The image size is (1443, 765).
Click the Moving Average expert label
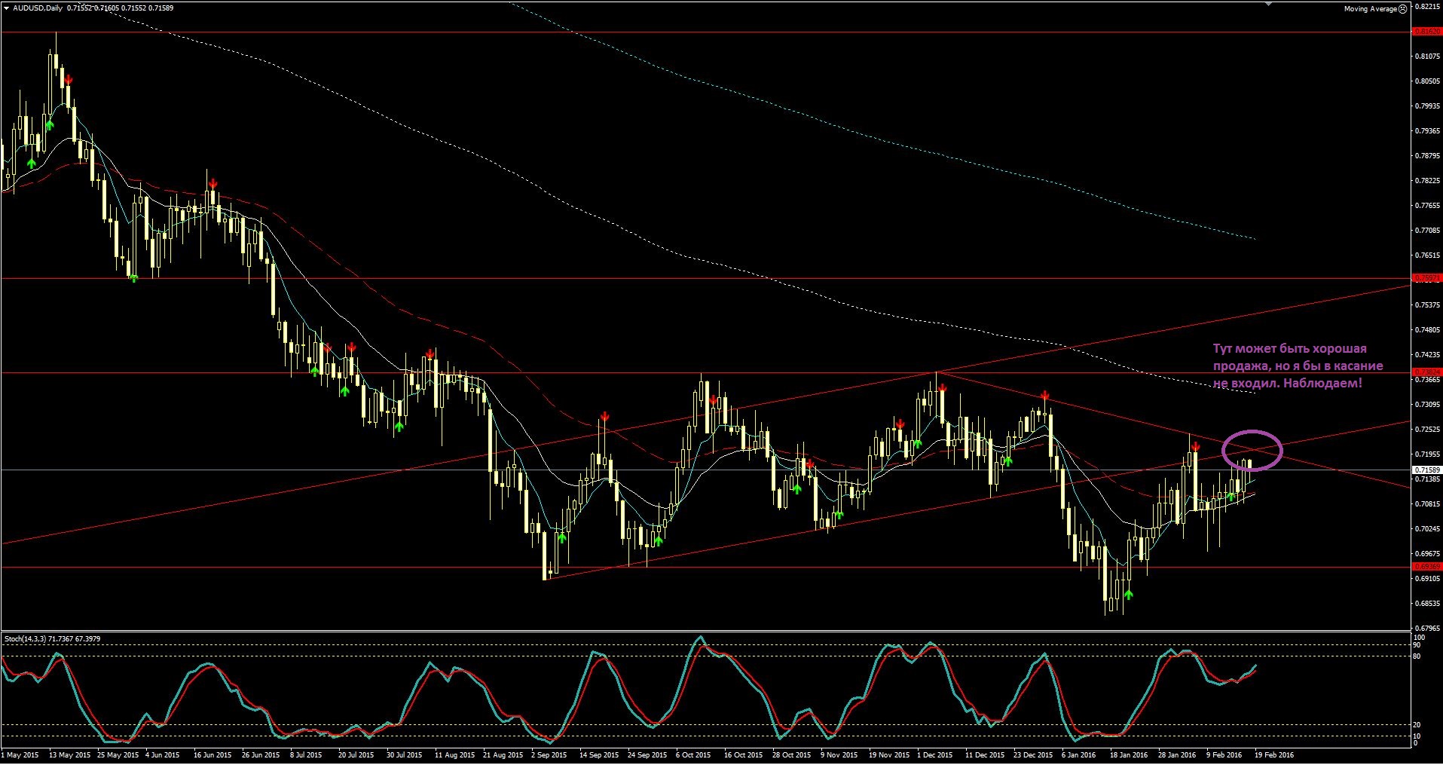1370,9
